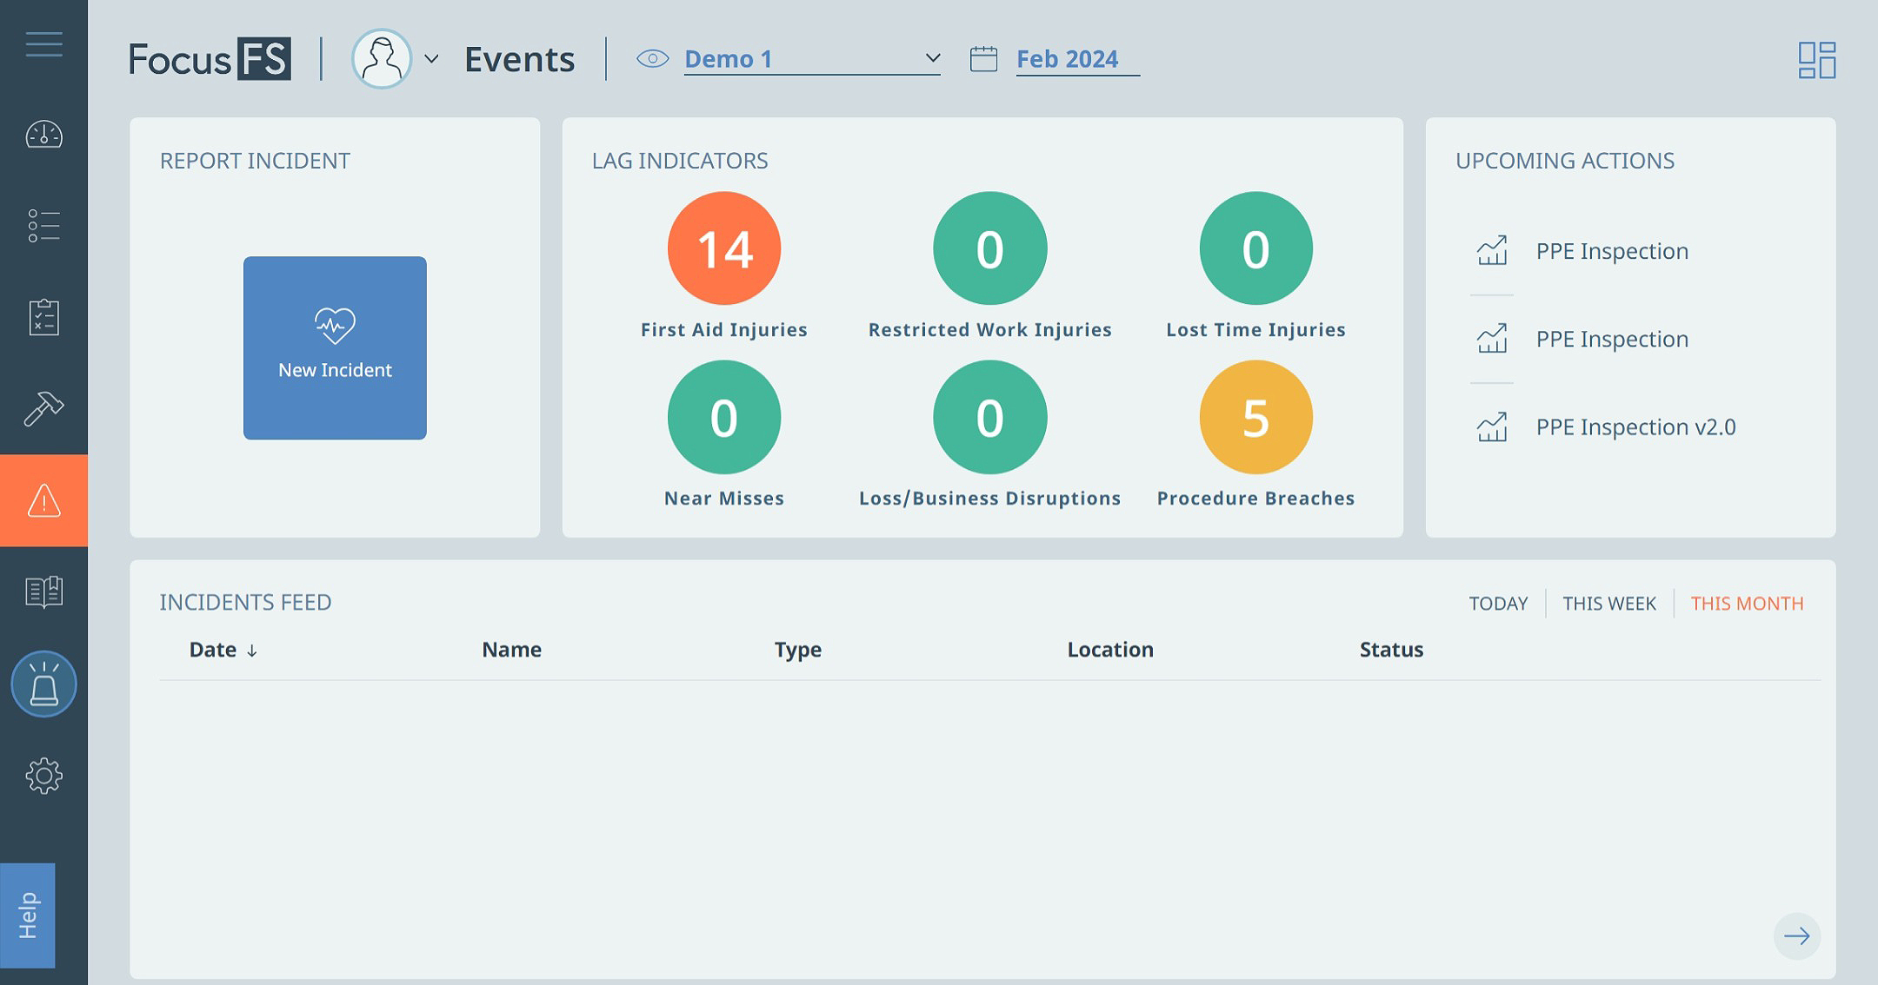1878x985 pixels.
Task: Click the Loss/Business Disruptions indicator circle
Action: 989,417
